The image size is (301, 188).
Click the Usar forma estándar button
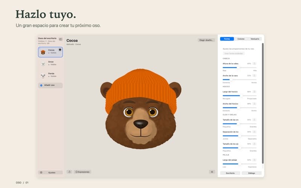tap(234, 53)
